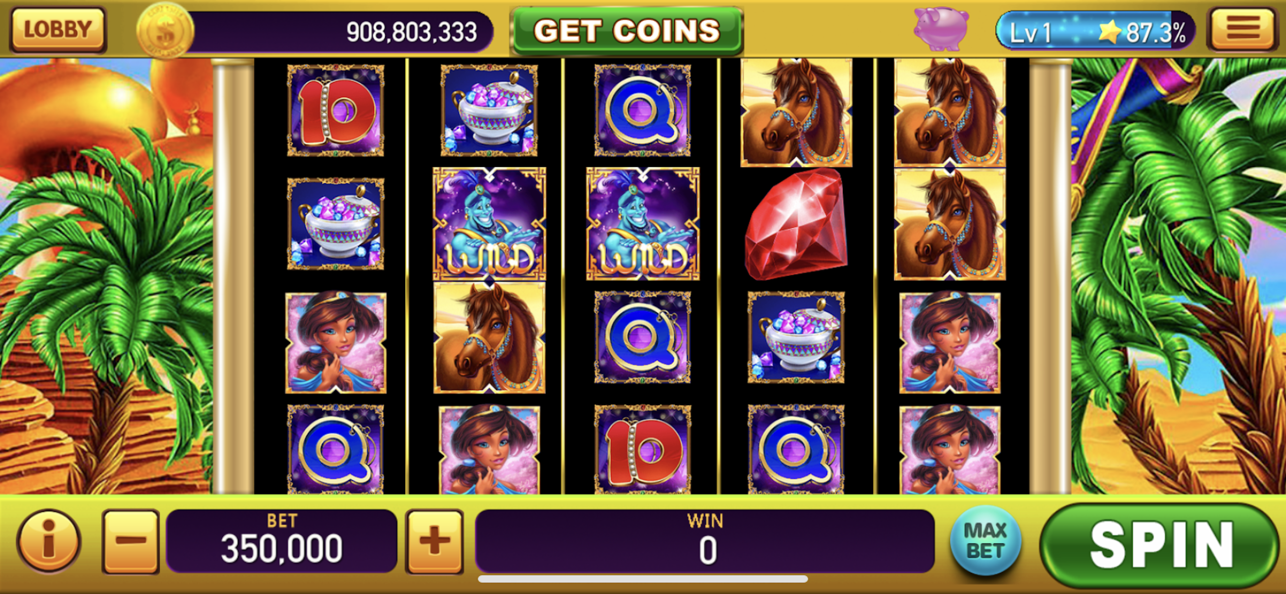
Task: Tap the pink piggy bank icon
Action: (x=941, y=29)
